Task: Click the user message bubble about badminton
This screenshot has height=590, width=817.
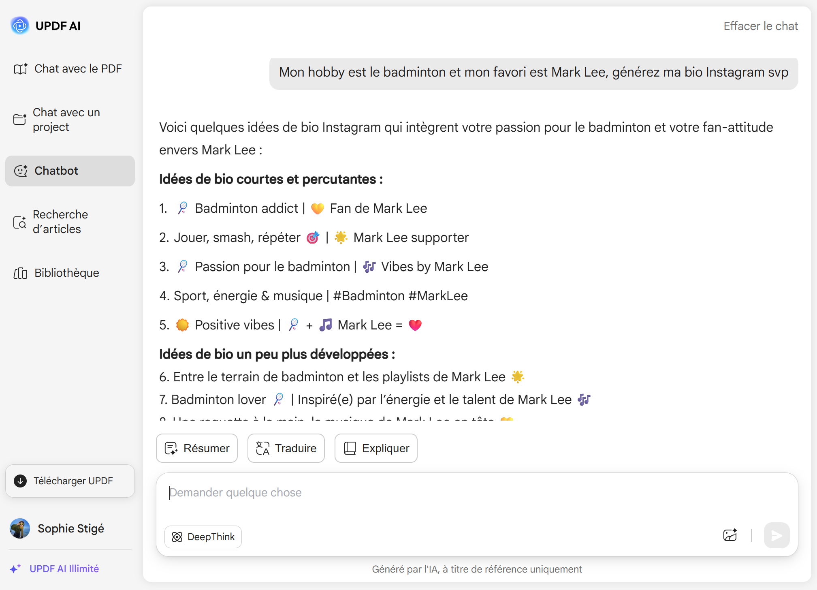Action: [533, 73]
